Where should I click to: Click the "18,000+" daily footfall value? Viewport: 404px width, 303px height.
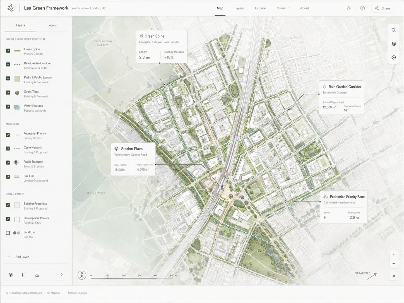point(120,170)
